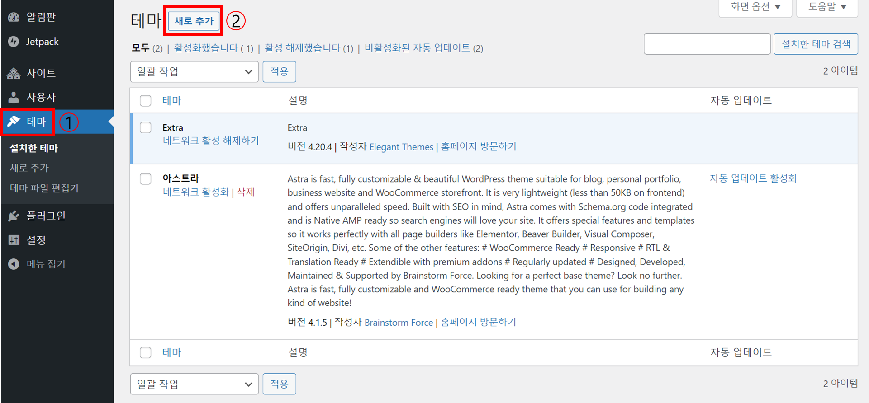Sort by 테마 column header at bottom
Screen dimensions: 869x403
point(172,352)
